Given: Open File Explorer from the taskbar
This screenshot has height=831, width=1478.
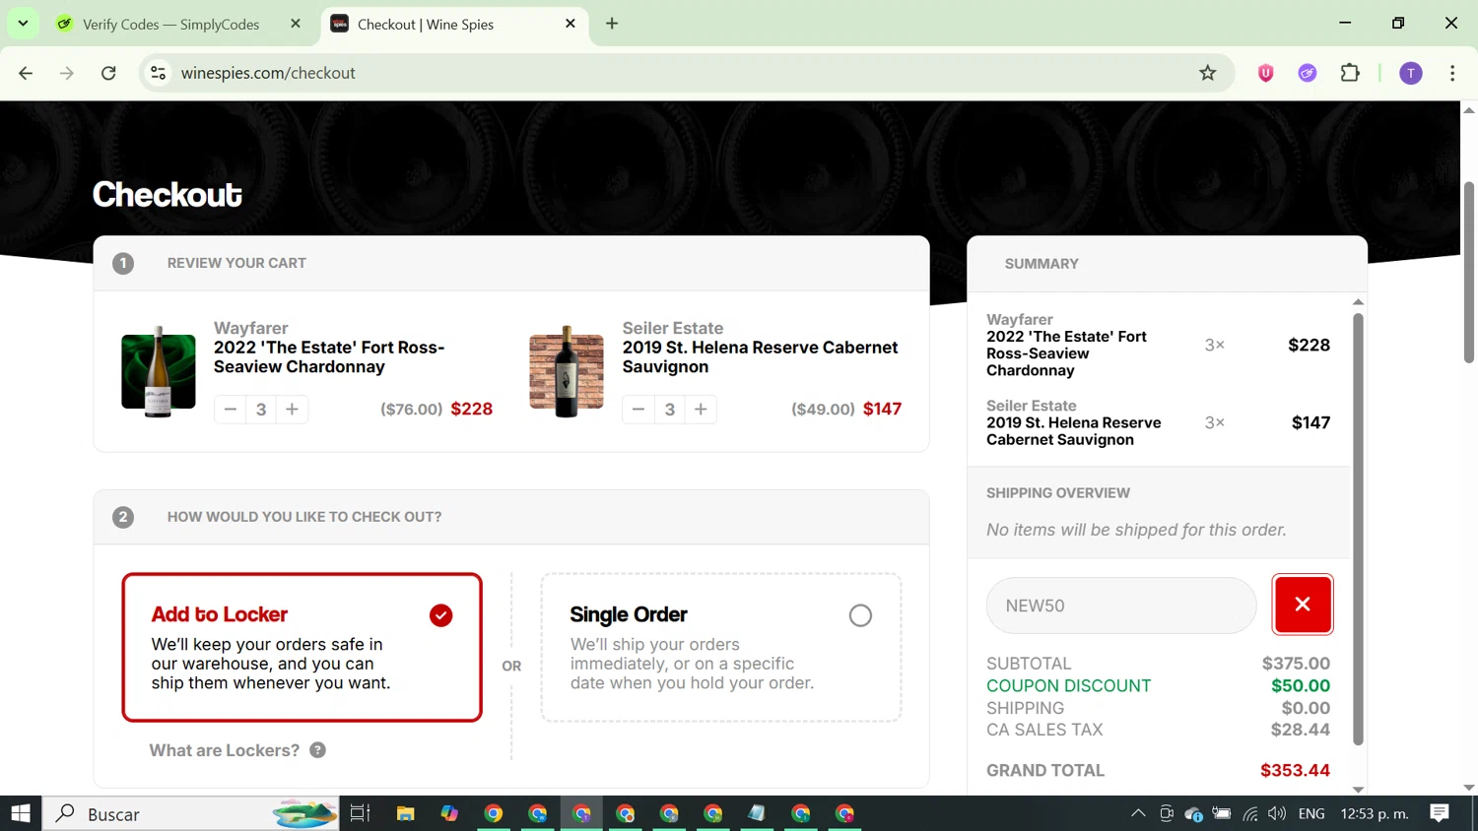Looking at the screenshot, I should [405, 813].
